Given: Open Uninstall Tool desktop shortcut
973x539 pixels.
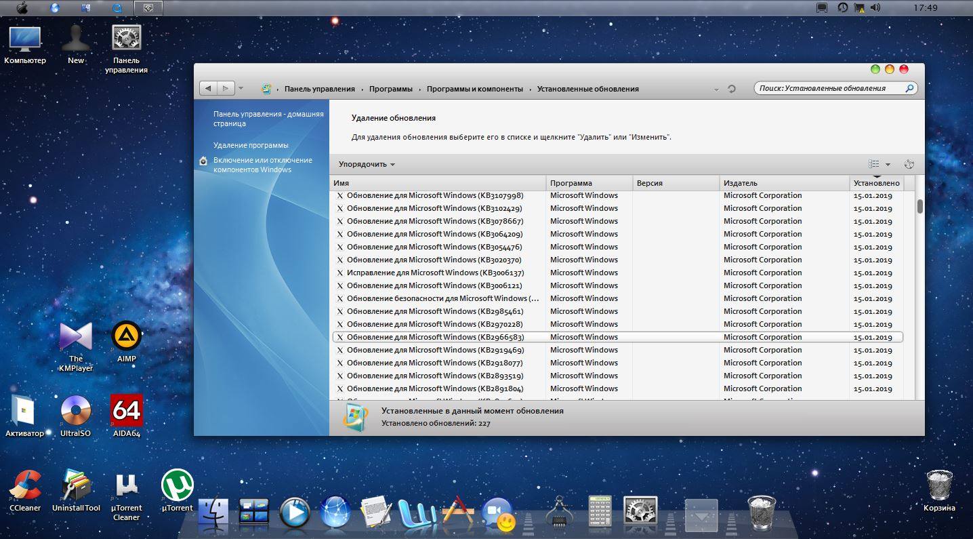Looking at the screenshot, I should click(76, 491).
